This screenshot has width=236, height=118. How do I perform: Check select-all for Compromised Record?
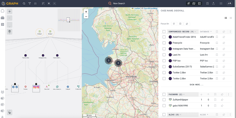pos(164,32)
